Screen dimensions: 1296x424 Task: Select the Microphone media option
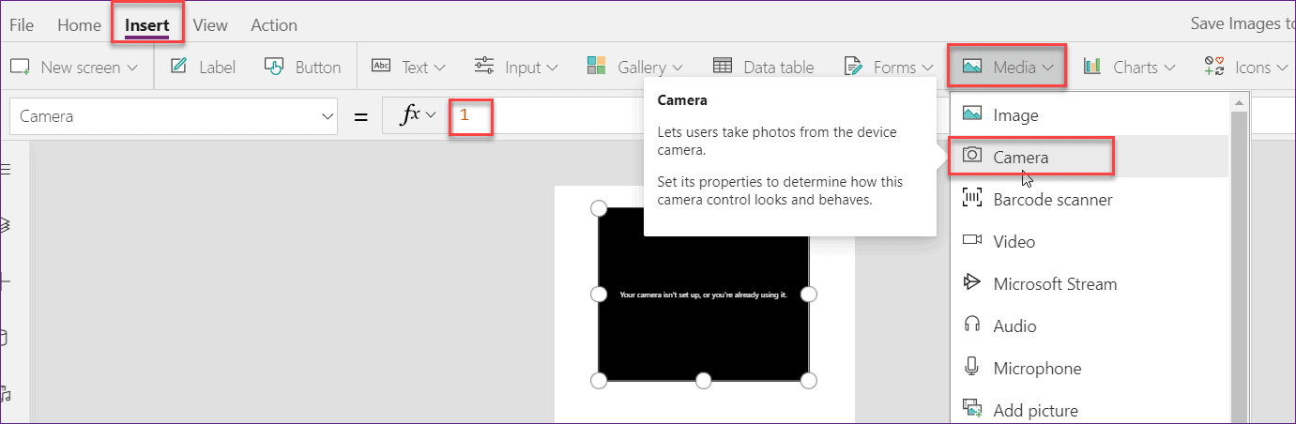(1036, 368)
